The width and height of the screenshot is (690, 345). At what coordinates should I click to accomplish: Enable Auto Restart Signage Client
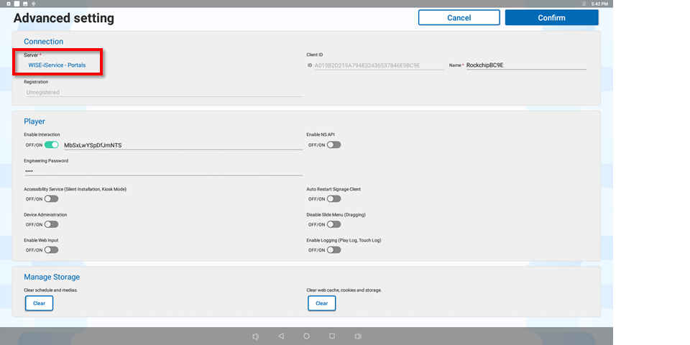point(333,198)
